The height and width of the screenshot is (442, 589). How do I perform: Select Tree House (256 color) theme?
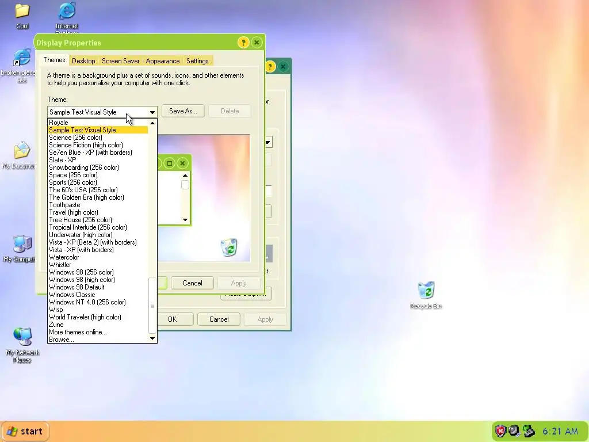pyautogui.click(x=98, y=220)
